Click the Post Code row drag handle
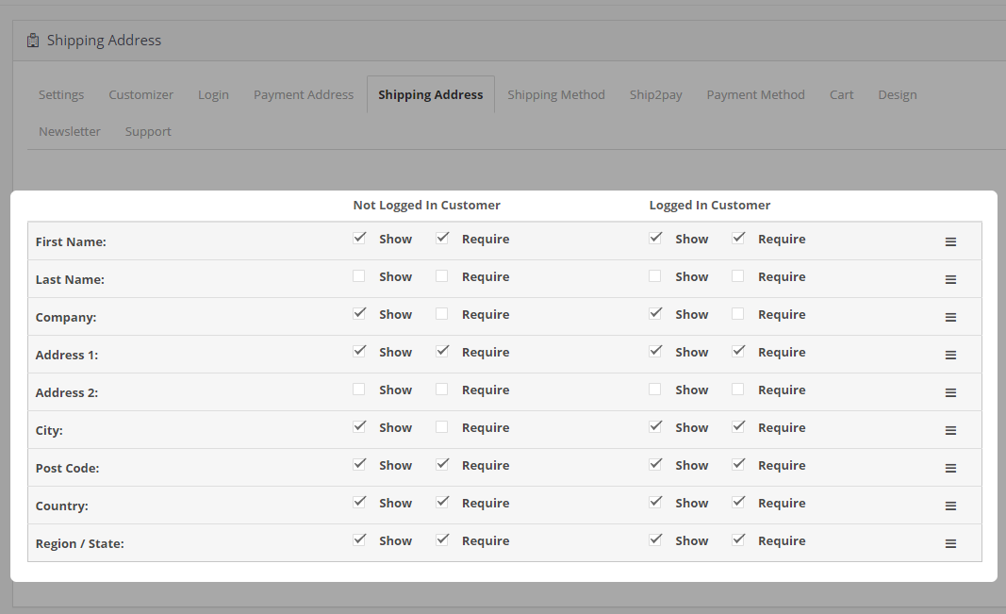Image resolution: width=1006 pixels, height=614 pixels. tap(950, 469)
